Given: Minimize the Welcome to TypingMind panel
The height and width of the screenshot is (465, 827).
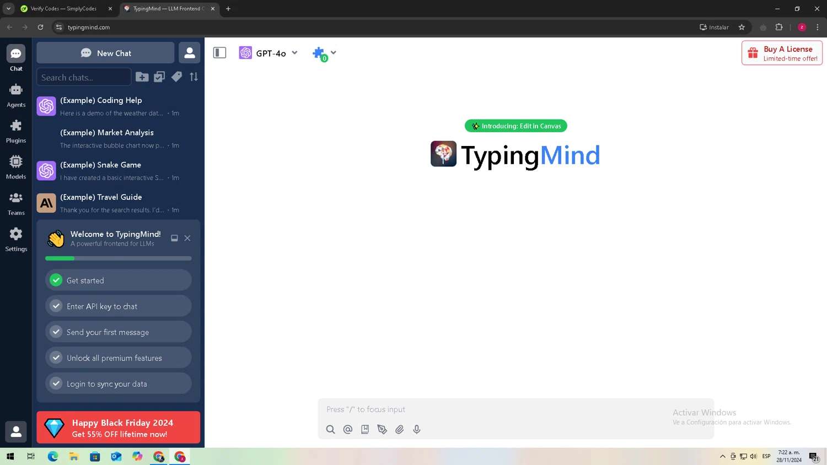Looking at the screenshot, I should click(x=174, y=238).
